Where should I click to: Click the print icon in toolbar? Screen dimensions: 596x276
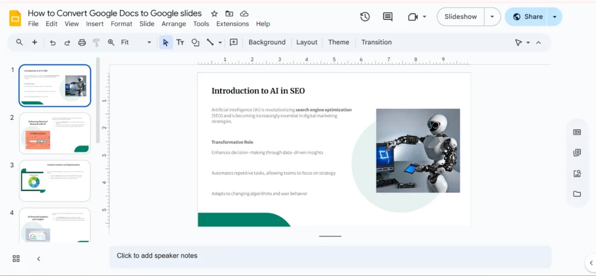(x=82, y=43)
